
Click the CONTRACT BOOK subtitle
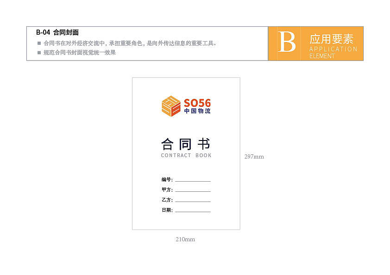coord(186,155)
